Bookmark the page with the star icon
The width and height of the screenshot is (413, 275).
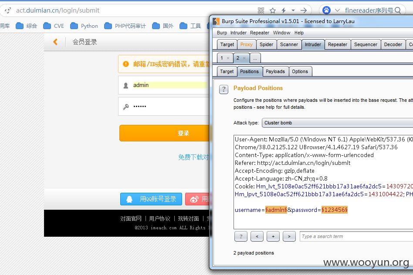(x=273, y=10)
